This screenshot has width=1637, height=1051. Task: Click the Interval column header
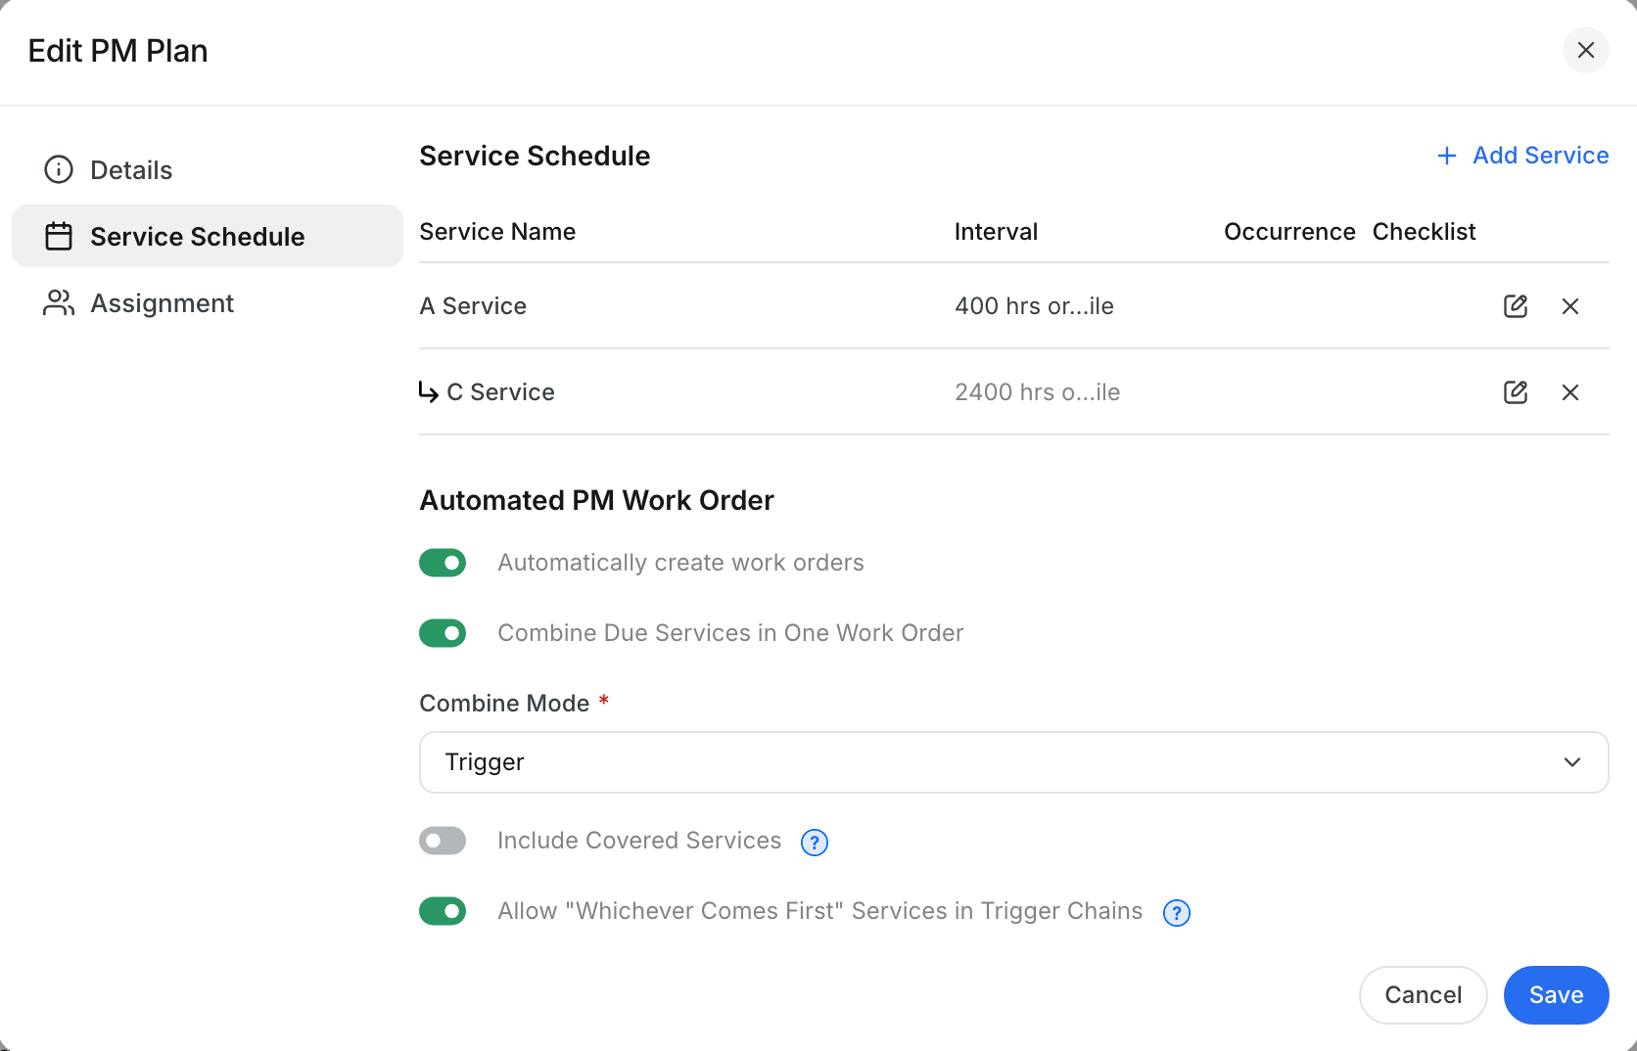[996, 232]
